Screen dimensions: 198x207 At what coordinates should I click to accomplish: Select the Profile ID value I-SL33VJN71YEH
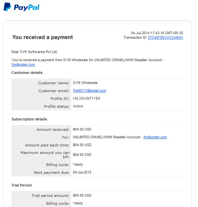pos(86,98)
